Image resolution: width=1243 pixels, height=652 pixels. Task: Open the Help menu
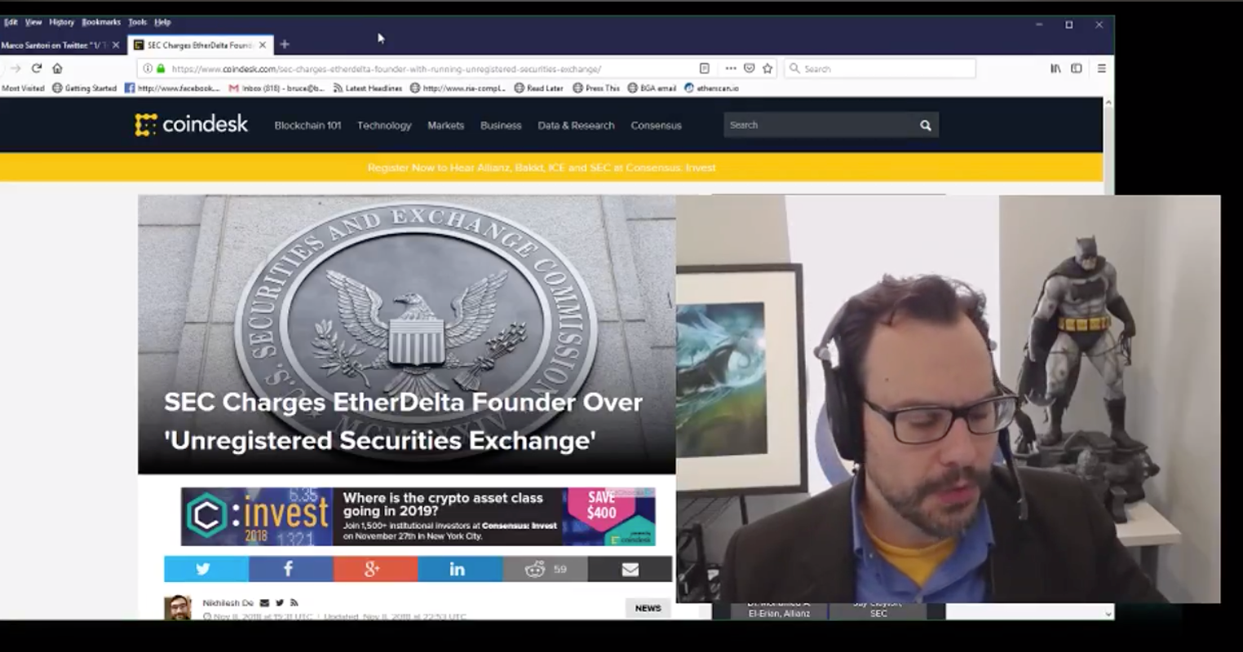click(x=162, y=22)
